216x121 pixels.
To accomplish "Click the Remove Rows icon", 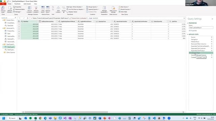I will click(48, 8).
